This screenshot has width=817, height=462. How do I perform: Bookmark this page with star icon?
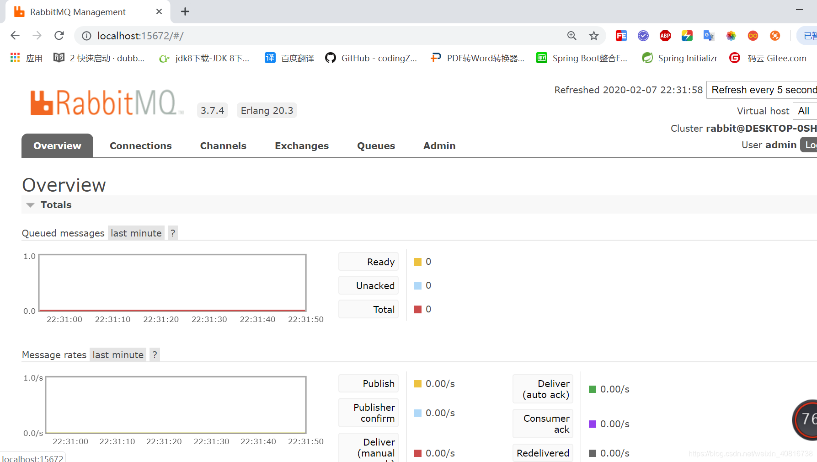click(x=593, y=36)
